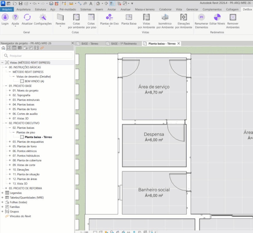
Task: Switch to Arquitetura ribbon tab
Action: click(23, 9)
